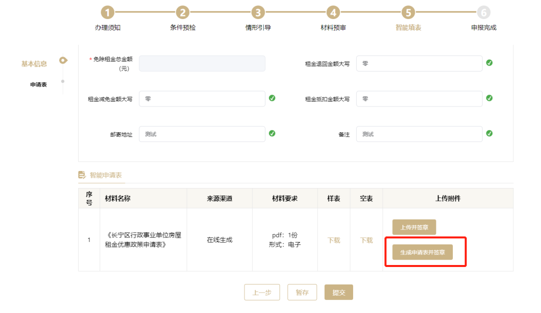Go to step 2 条件预检 circle
Viewport: 541px width, 313px height.
(x=182, y=12)
